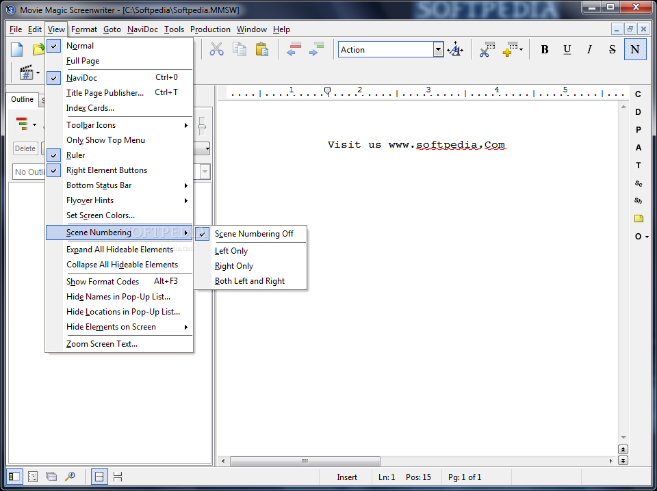Image resolution: width=657 pixels, height=491 pixels.
Task: Expand Flyover Hints submenu
Action: pos(119,200)
